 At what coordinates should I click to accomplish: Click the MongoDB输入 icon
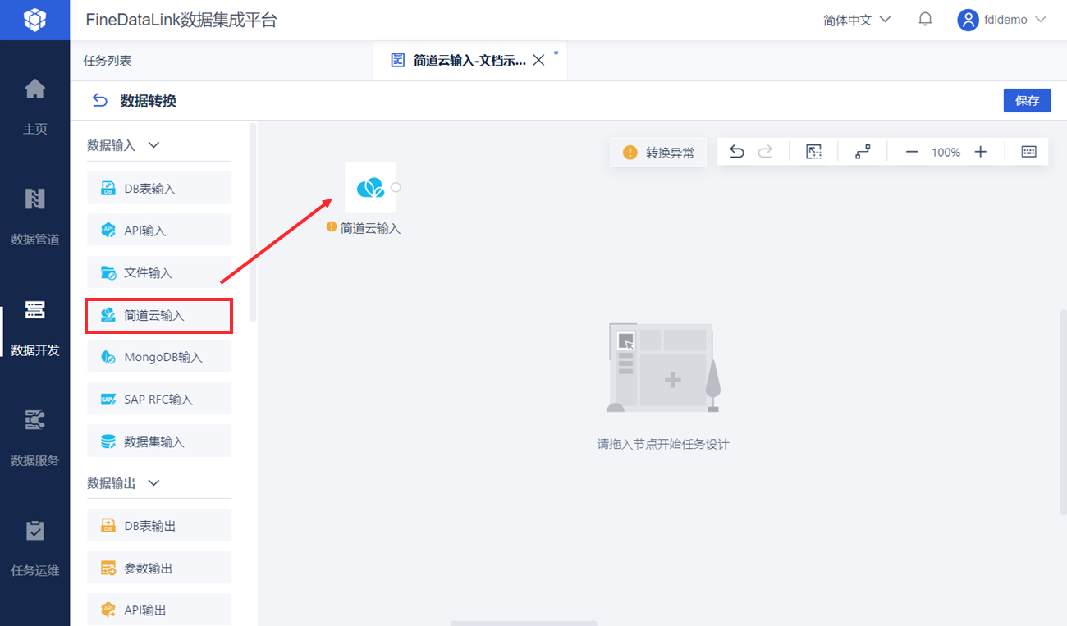108,357
